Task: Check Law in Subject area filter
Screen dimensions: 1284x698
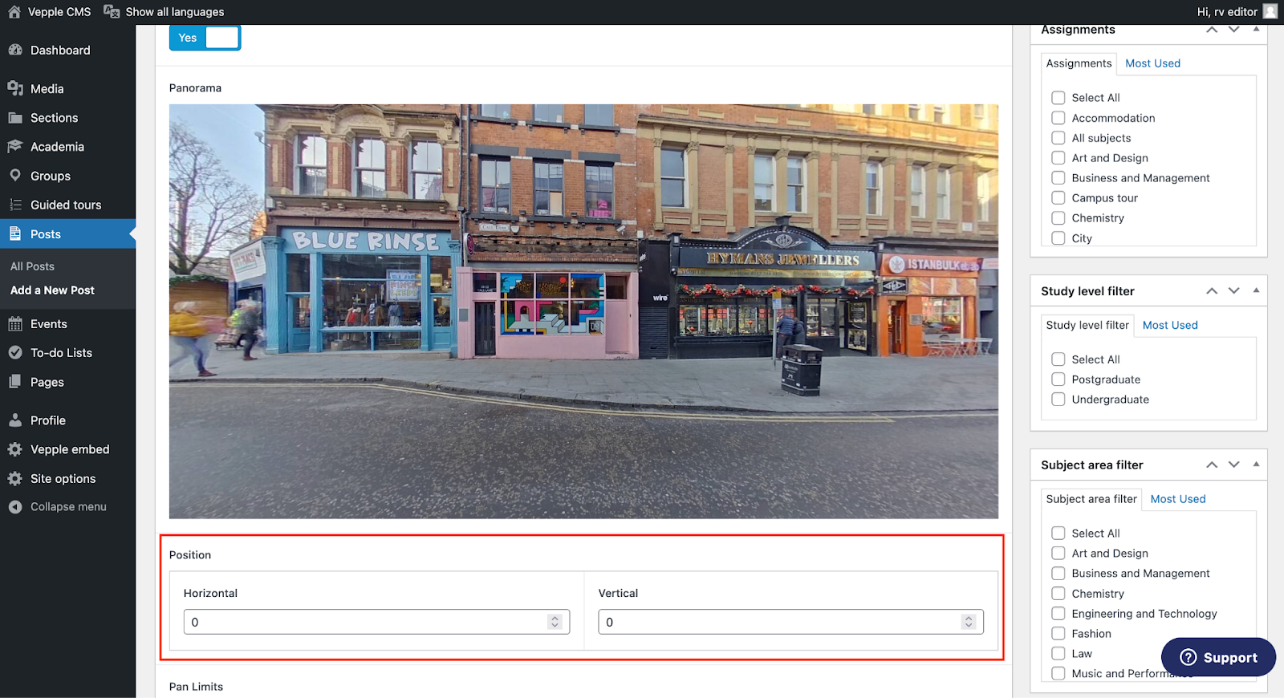Action: (1058, 654)
